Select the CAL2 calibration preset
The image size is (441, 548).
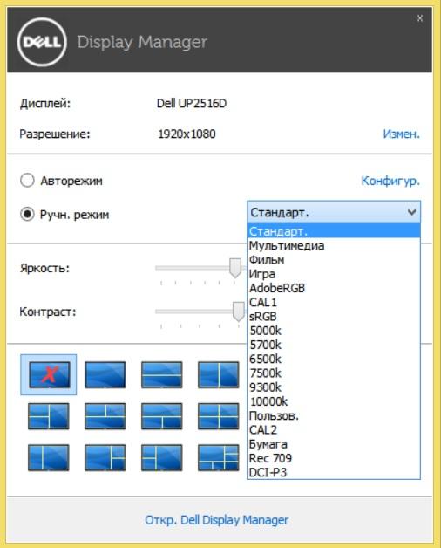pyautogui.click(x=334, y=429)
